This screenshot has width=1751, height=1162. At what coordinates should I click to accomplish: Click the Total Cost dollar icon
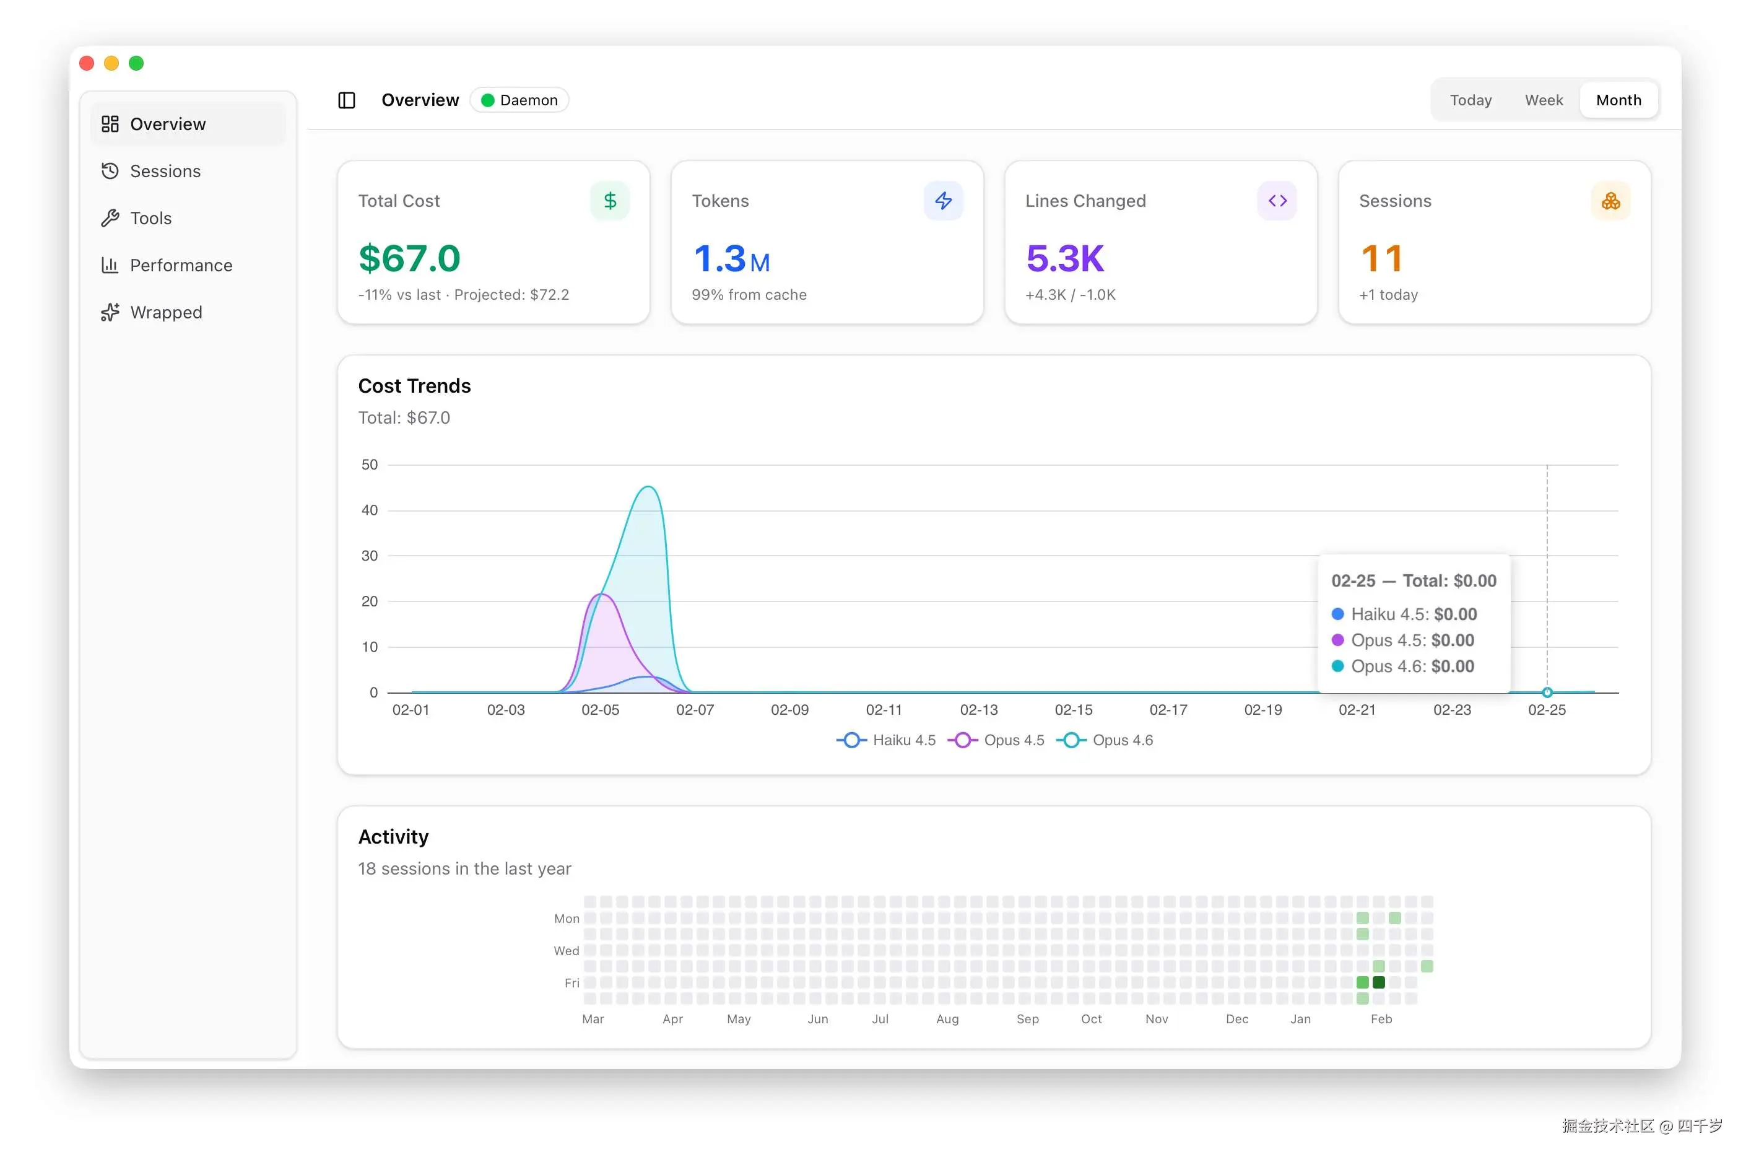coord(610,201)
